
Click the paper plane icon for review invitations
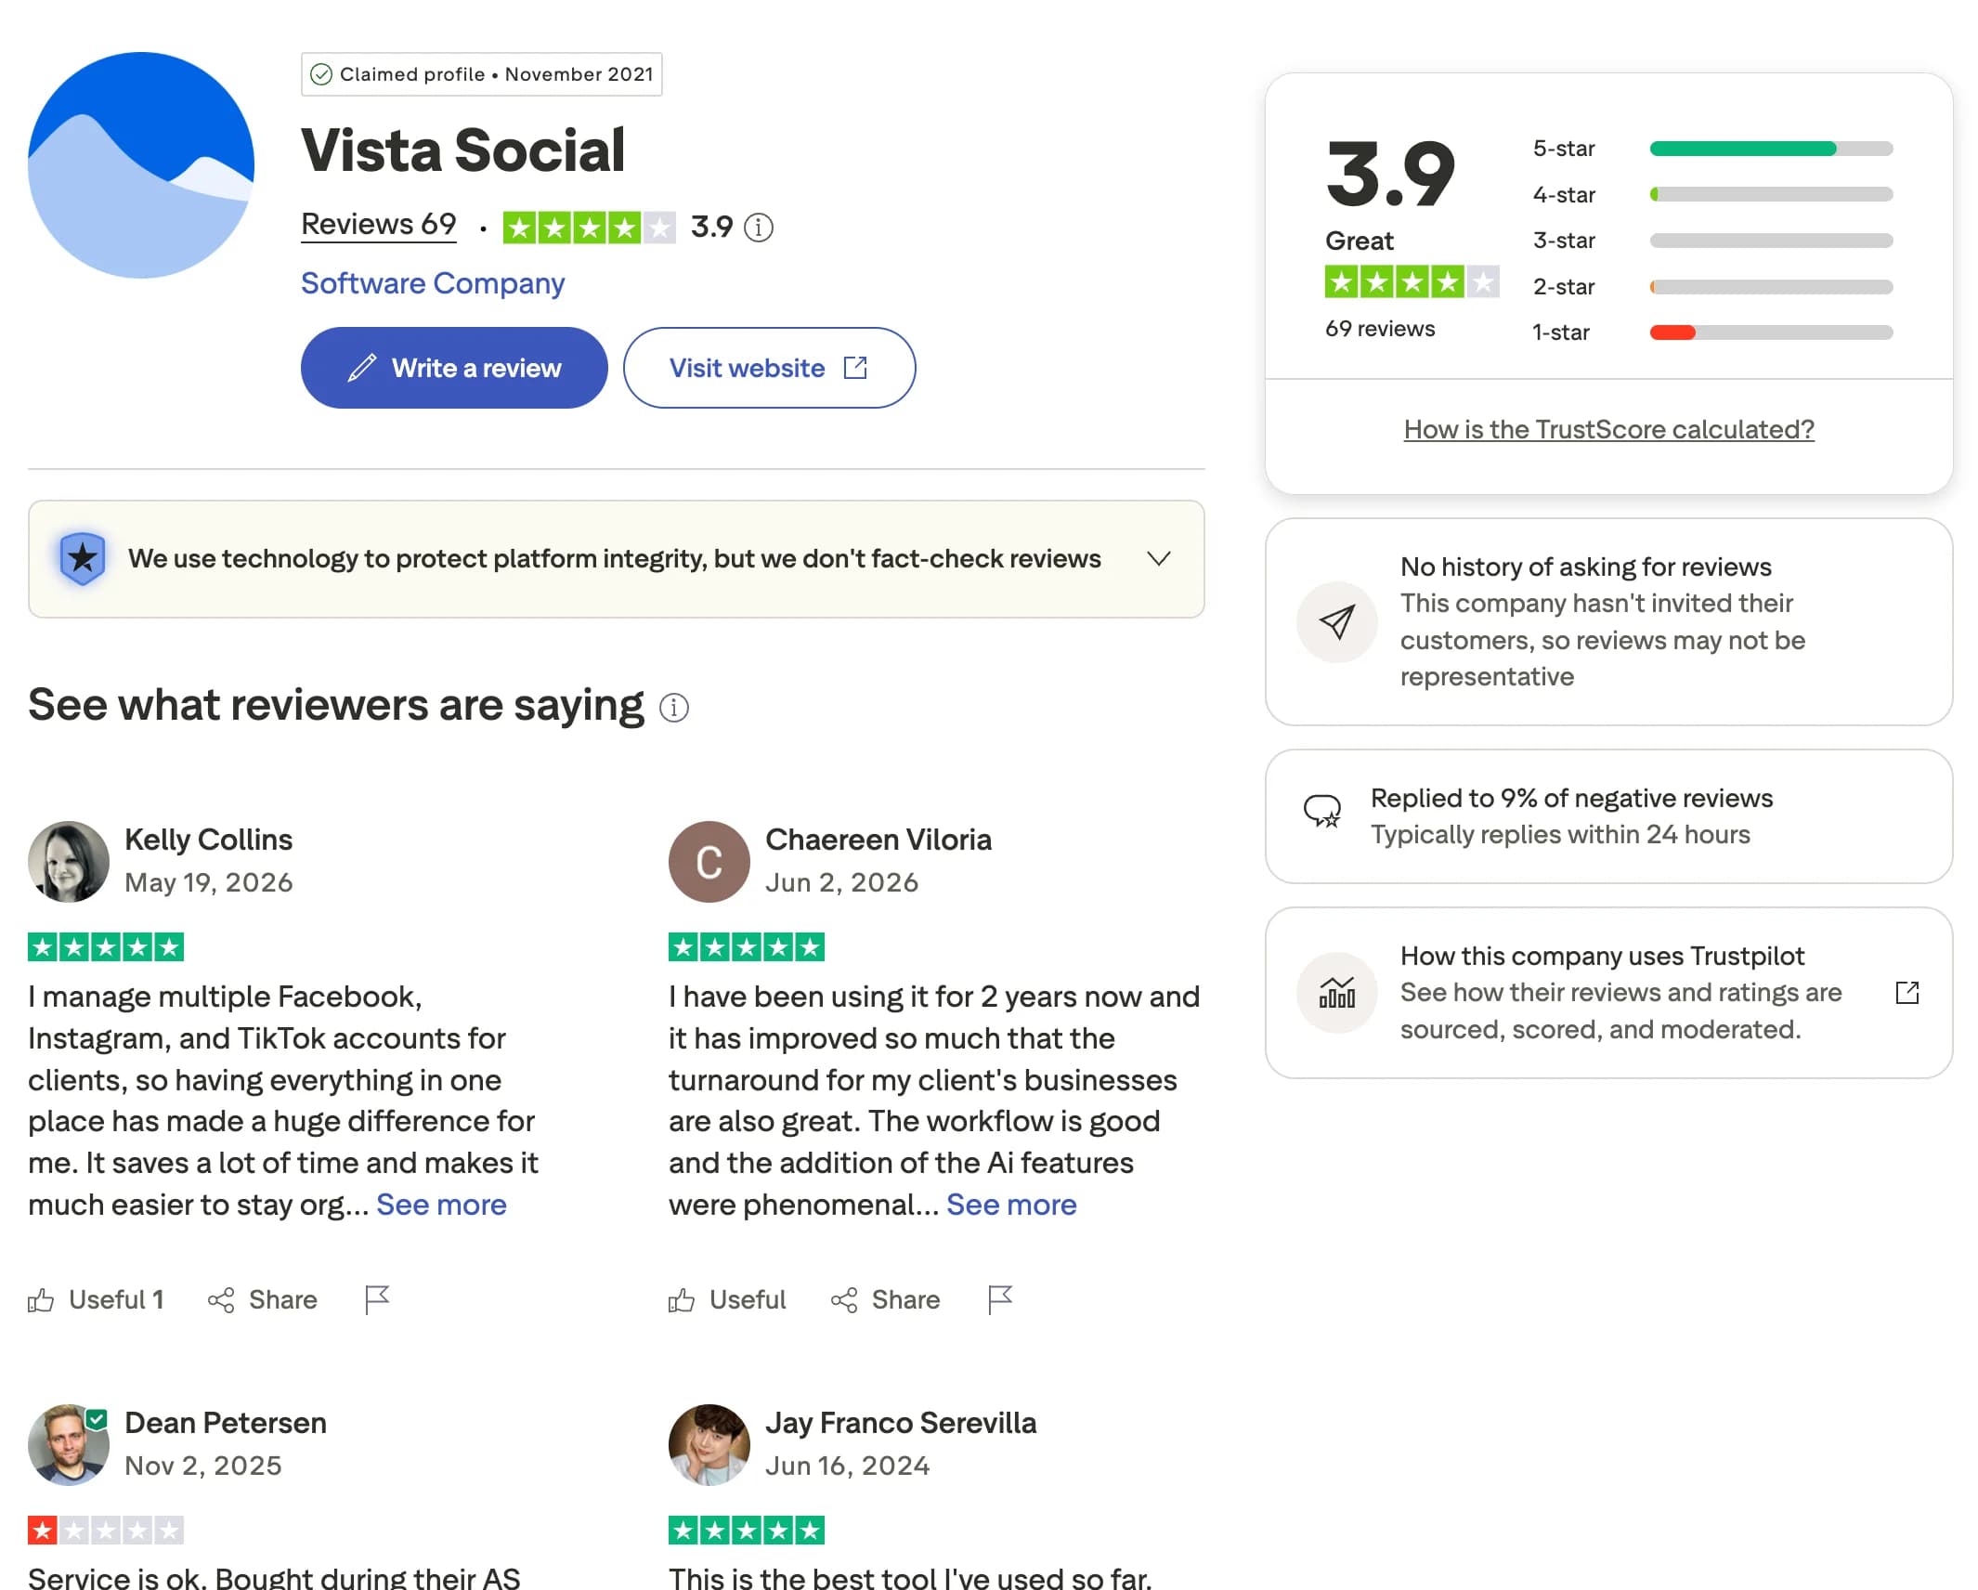click(x=1337, y=621)
